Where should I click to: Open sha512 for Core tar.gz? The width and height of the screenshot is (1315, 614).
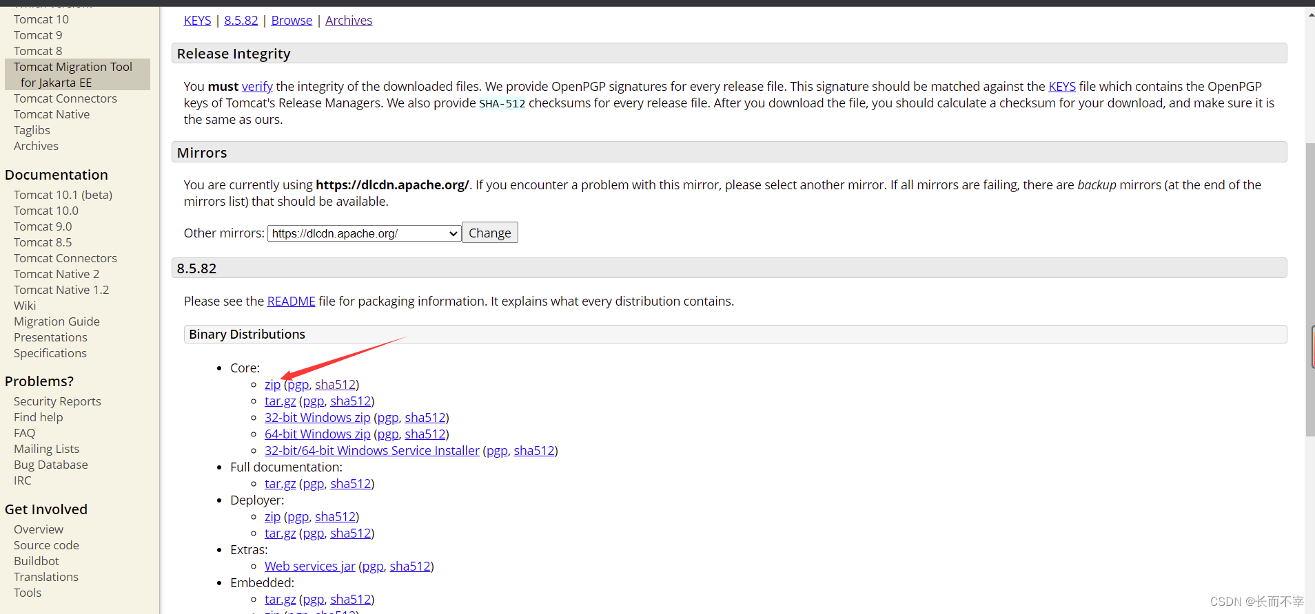pos(350,401)
